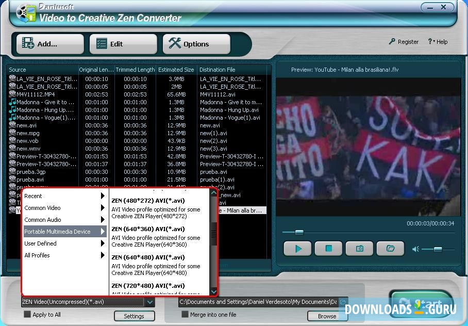
Task: Click the profile list scroll up arrow
Action: (214, 193)
